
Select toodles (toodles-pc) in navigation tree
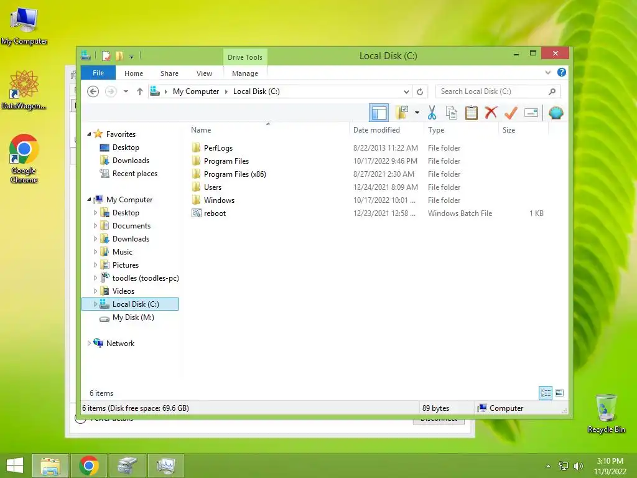pos(146,278)
